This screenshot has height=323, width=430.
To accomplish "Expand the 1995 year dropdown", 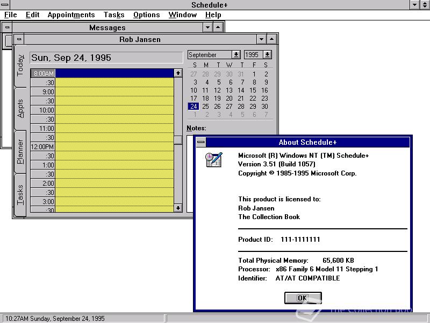I will click(267, 55).
